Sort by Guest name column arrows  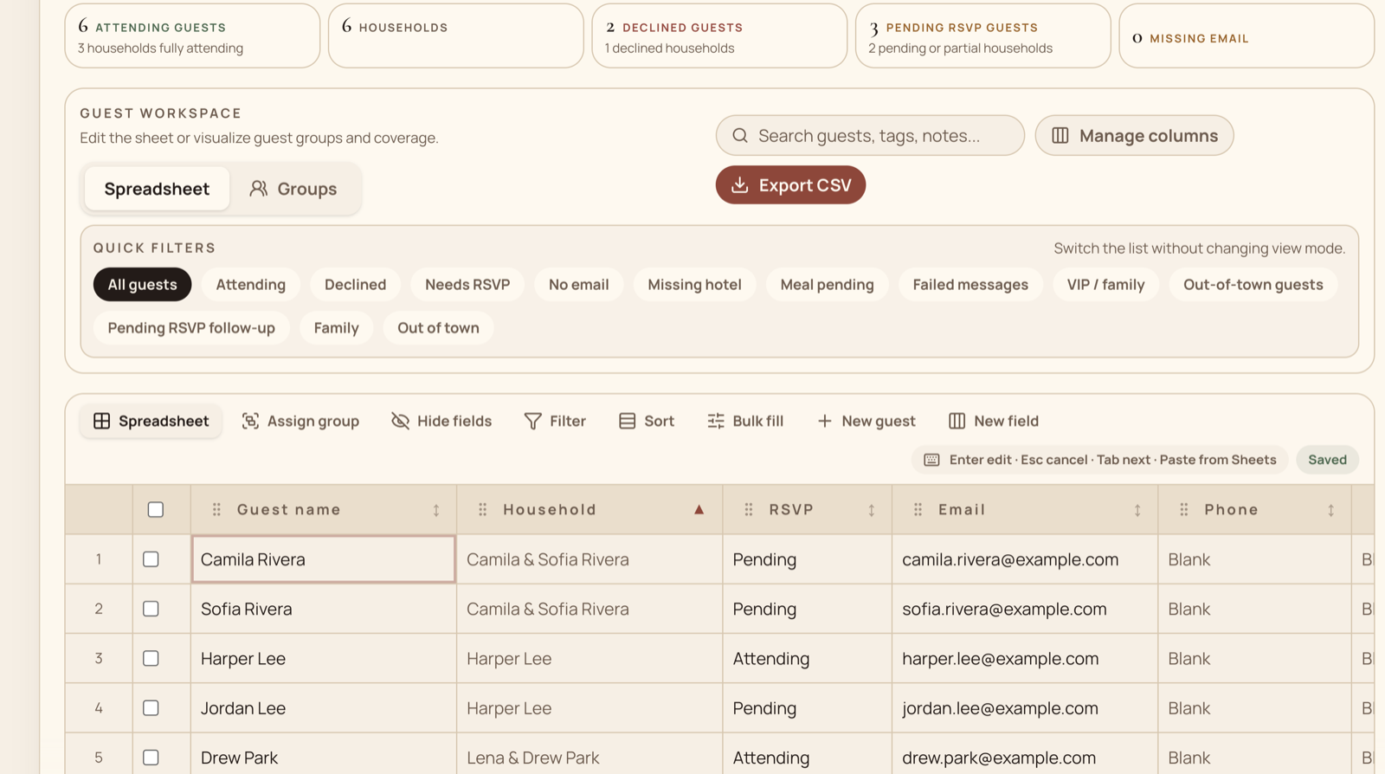click(x=436, y=511)
